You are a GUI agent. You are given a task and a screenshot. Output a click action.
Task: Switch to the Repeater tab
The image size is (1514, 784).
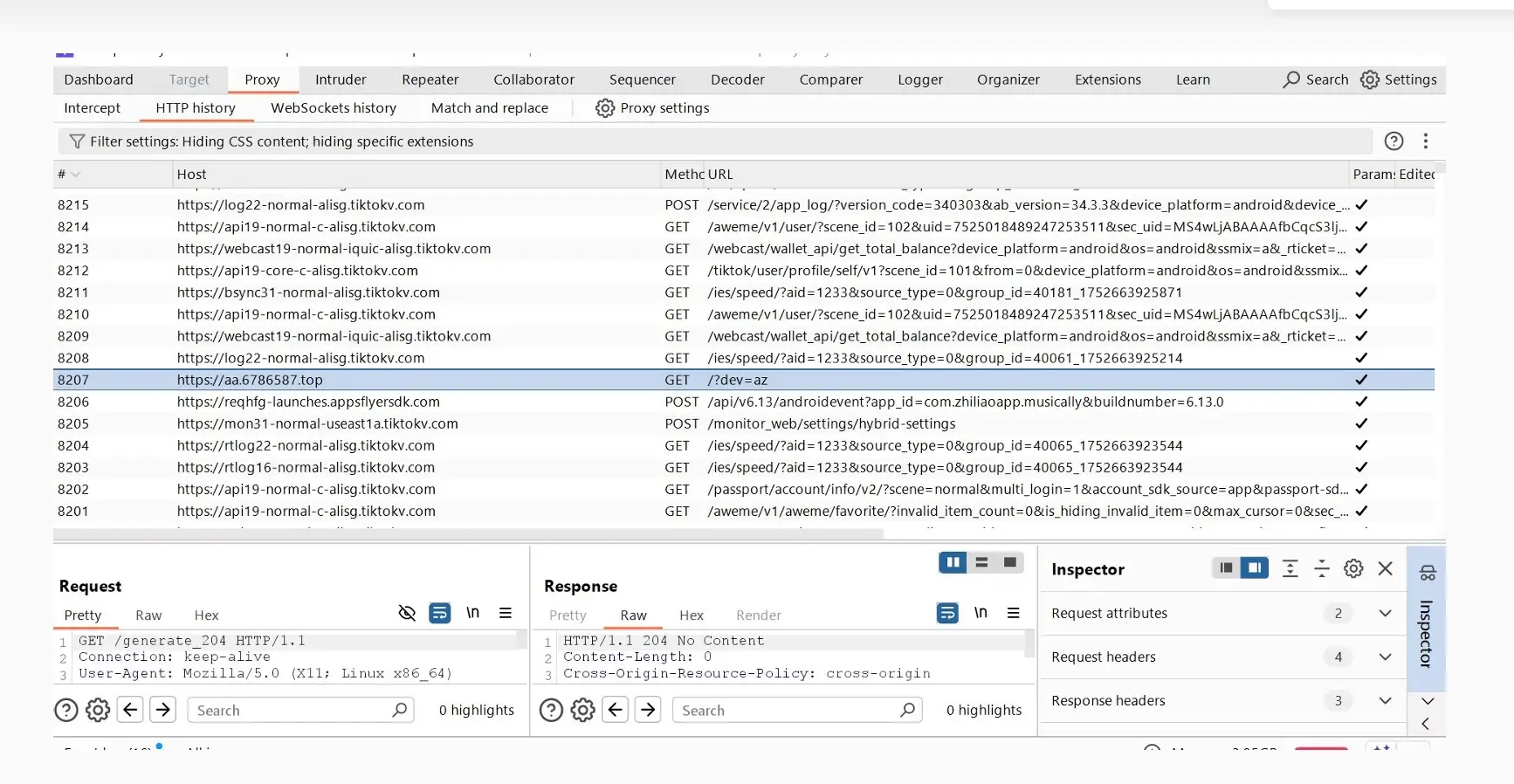tap(430, 79)
